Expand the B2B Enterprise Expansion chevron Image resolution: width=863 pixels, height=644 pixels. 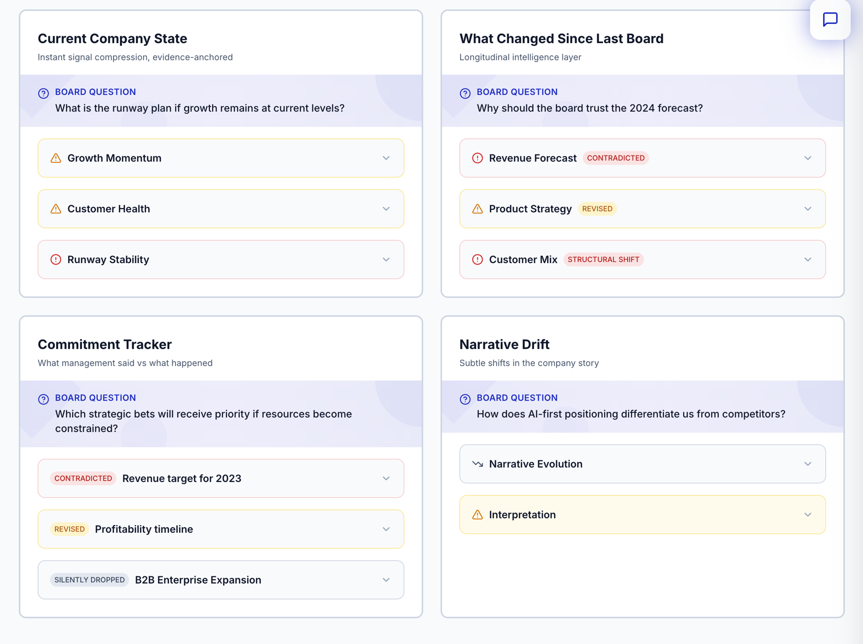pos(386,580)
